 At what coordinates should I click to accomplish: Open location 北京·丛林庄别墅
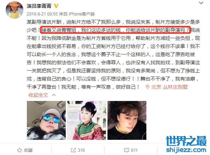click(169, 87)
